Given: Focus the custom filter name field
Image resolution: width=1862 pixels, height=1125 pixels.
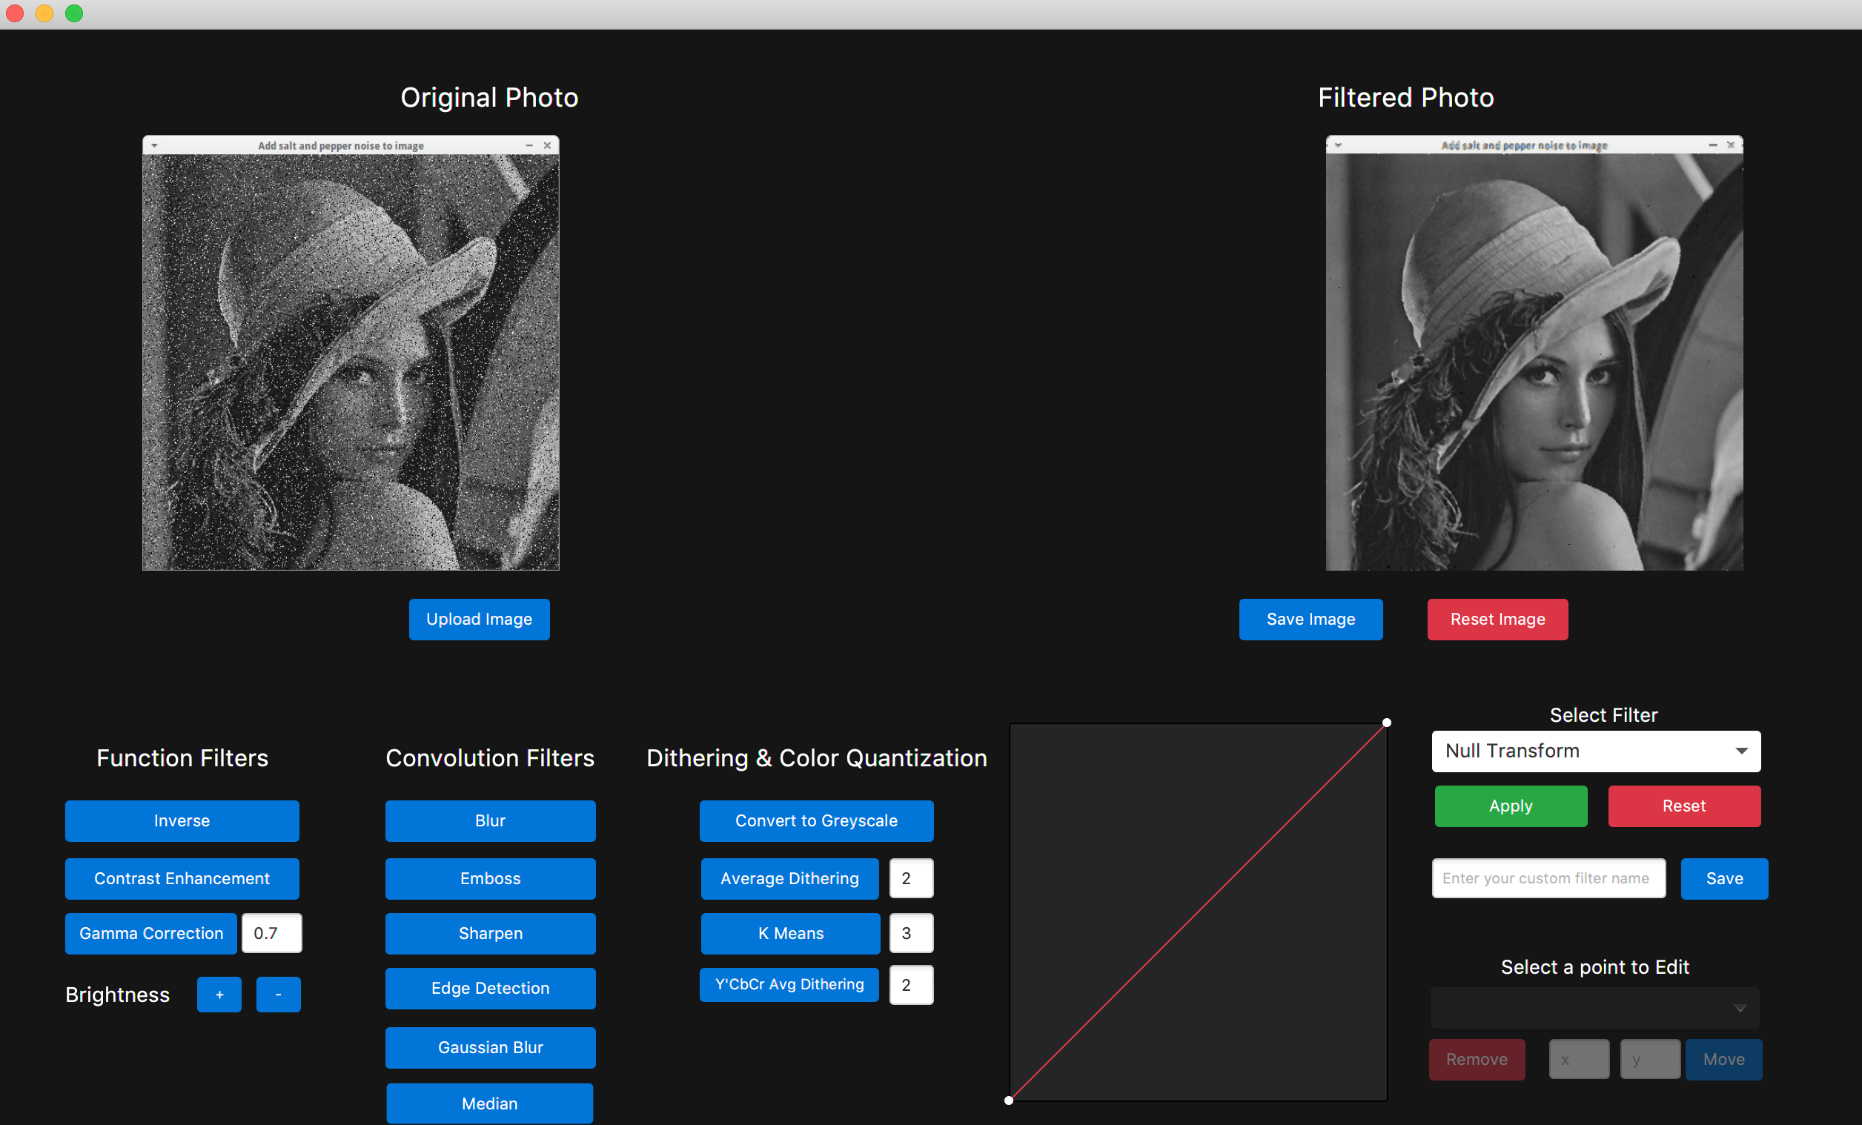Looking at the screenshot, I should [x=1548, y=878].
